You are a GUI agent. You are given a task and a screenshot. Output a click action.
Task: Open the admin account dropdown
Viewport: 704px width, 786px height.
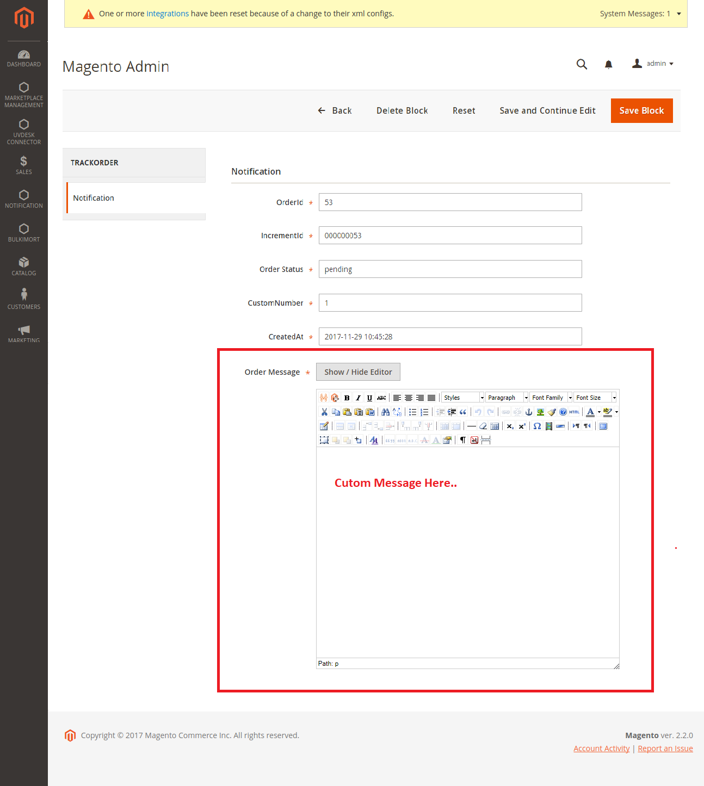[653, 64]
